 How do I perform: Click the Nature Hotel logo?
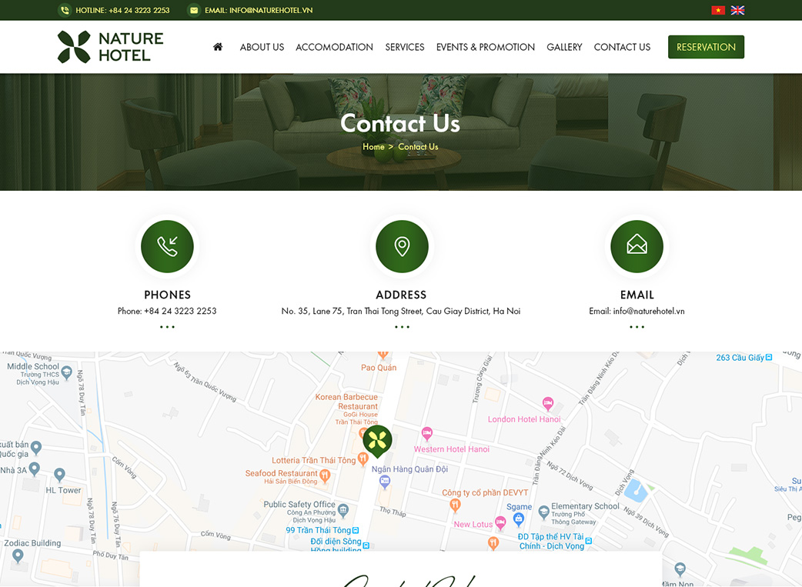pos(111,47)
